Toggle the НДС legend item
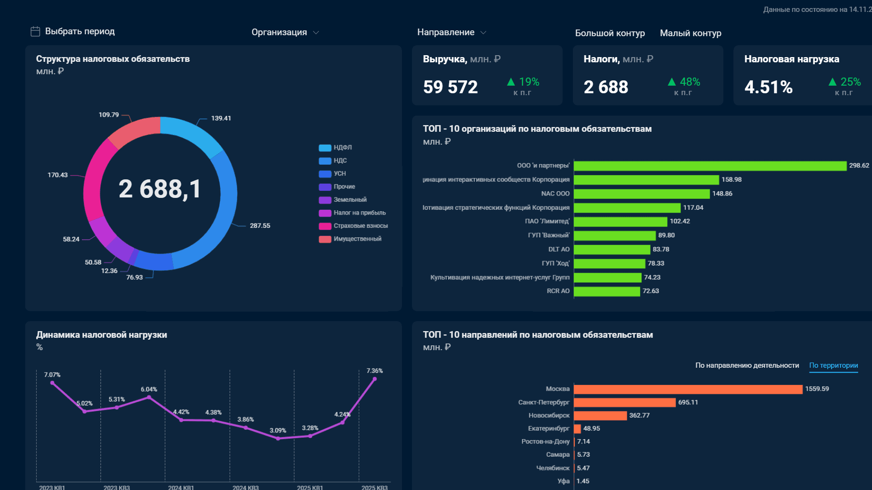The image size is (872, 490). point(333,161)
